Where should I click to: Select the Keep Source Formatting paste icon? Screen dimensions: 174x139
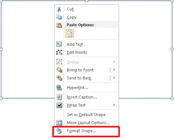70,33
